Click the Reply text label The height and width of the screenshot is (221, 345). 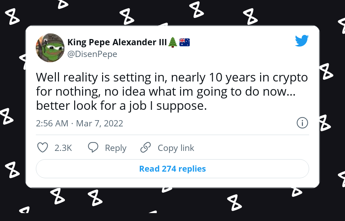(x=116, y=148)
